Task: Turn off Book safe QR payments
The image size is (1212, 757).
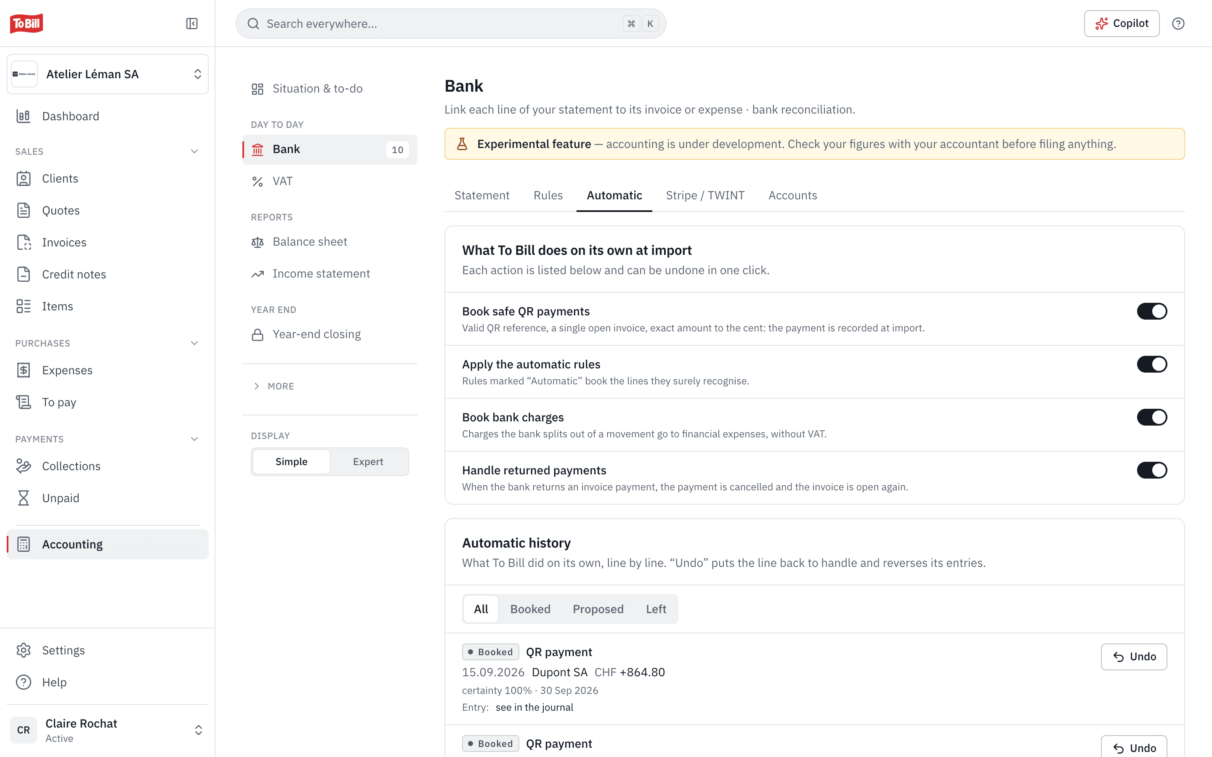Action: 1152,311
